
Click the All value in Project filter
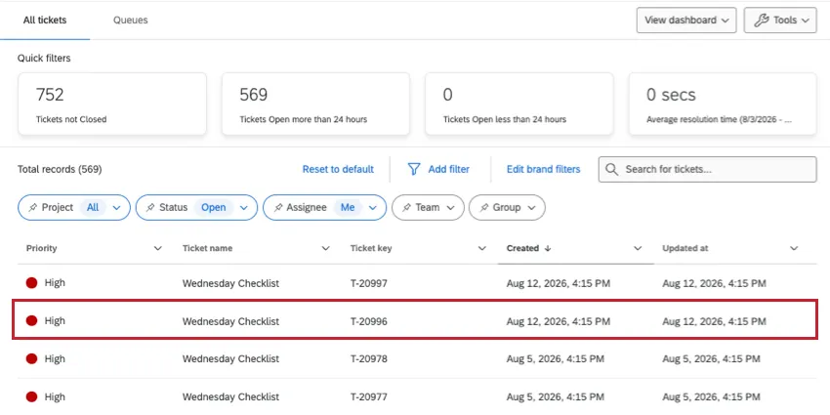click(93, 207)
